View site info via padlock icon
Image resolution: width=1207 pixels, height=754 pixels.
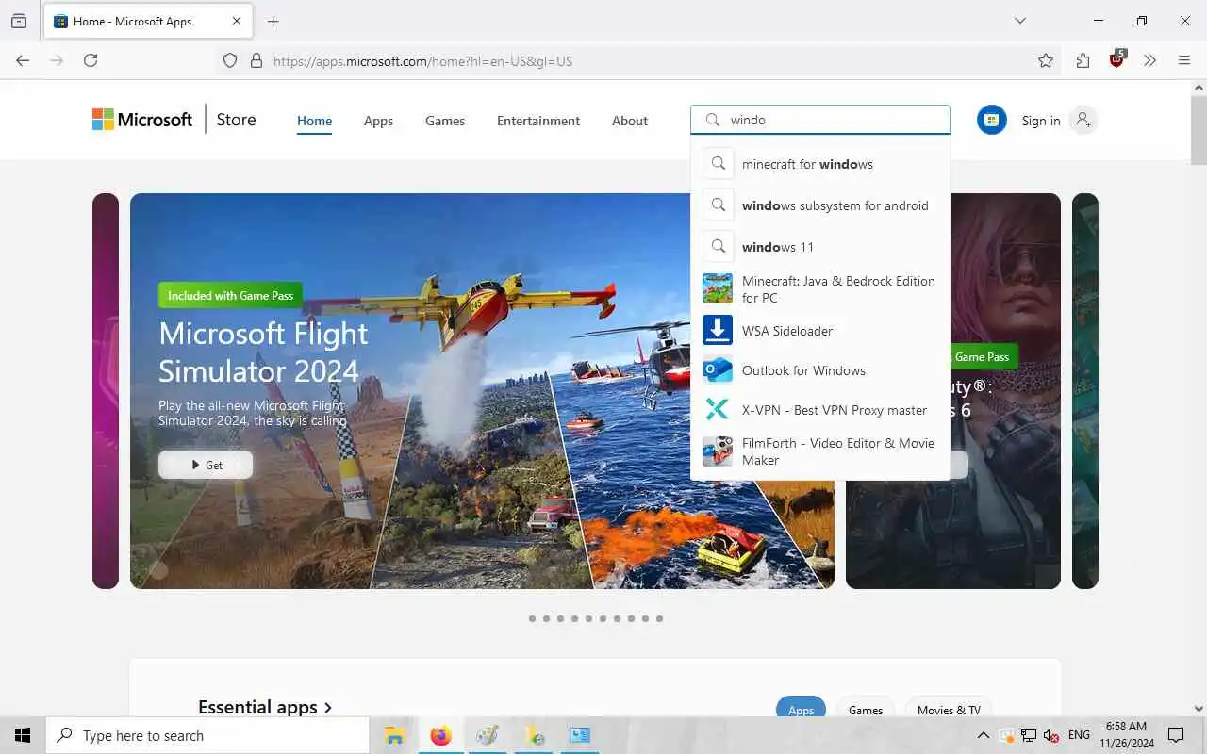click(x=256, y=60)
